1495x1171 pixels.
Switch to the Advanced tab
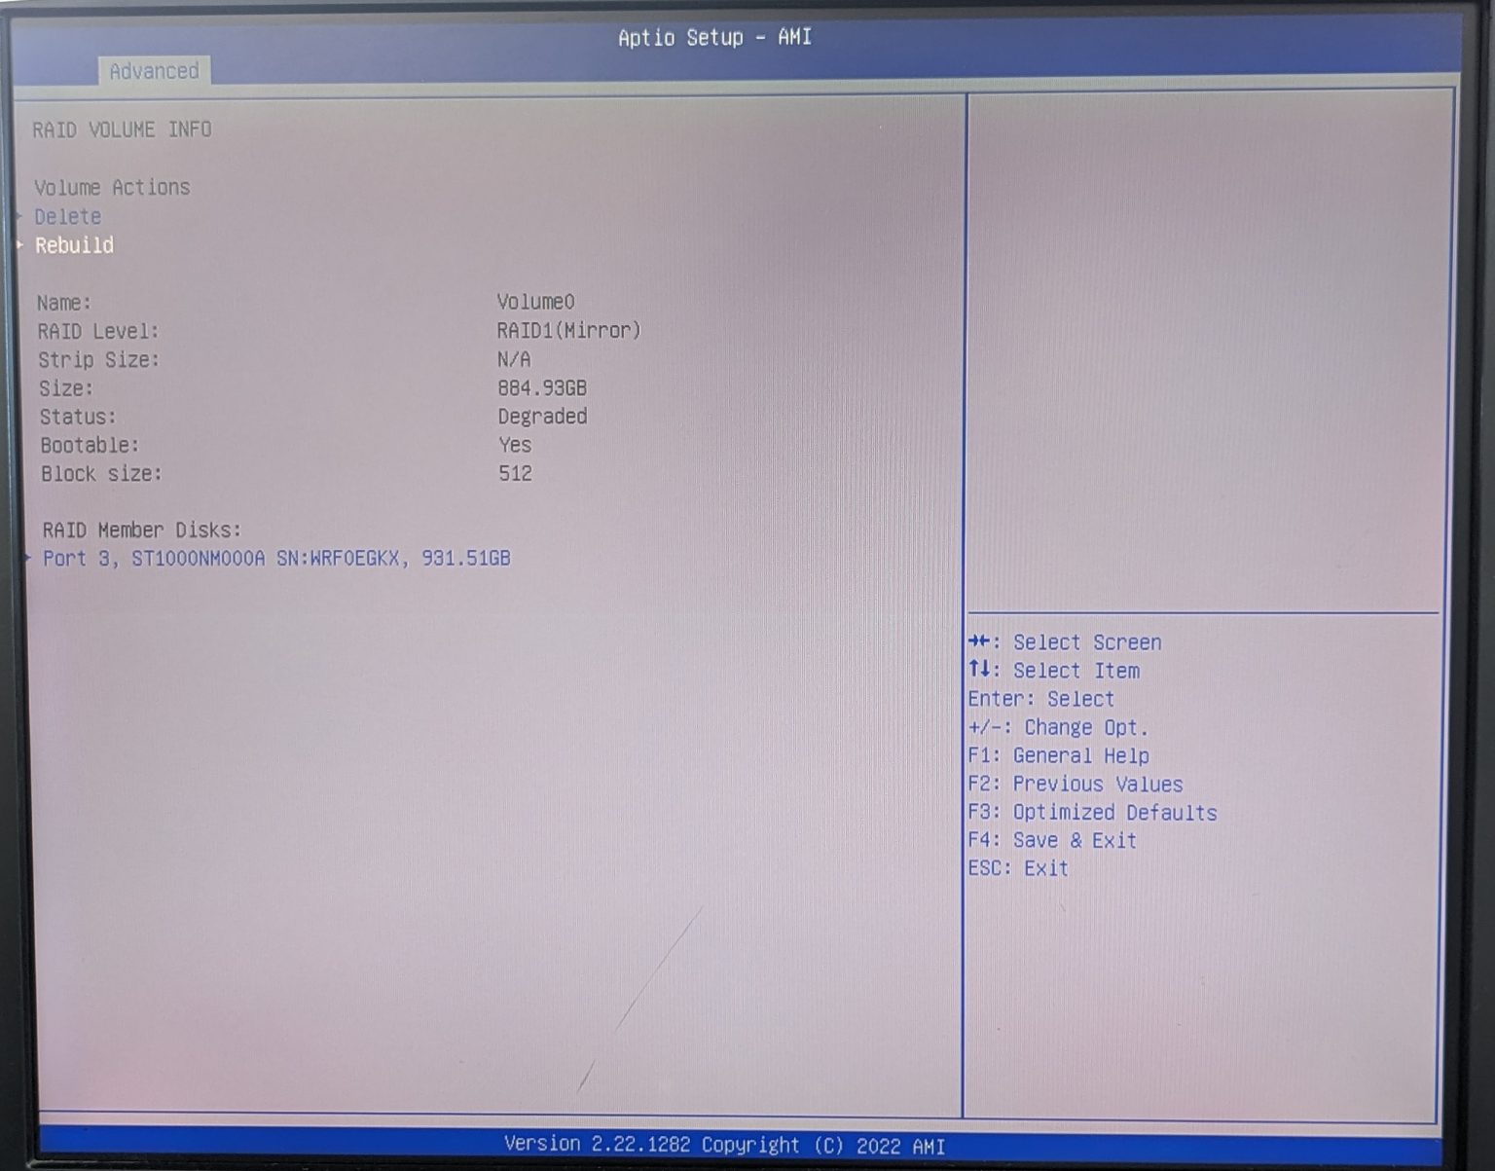[x=154, y=70]
